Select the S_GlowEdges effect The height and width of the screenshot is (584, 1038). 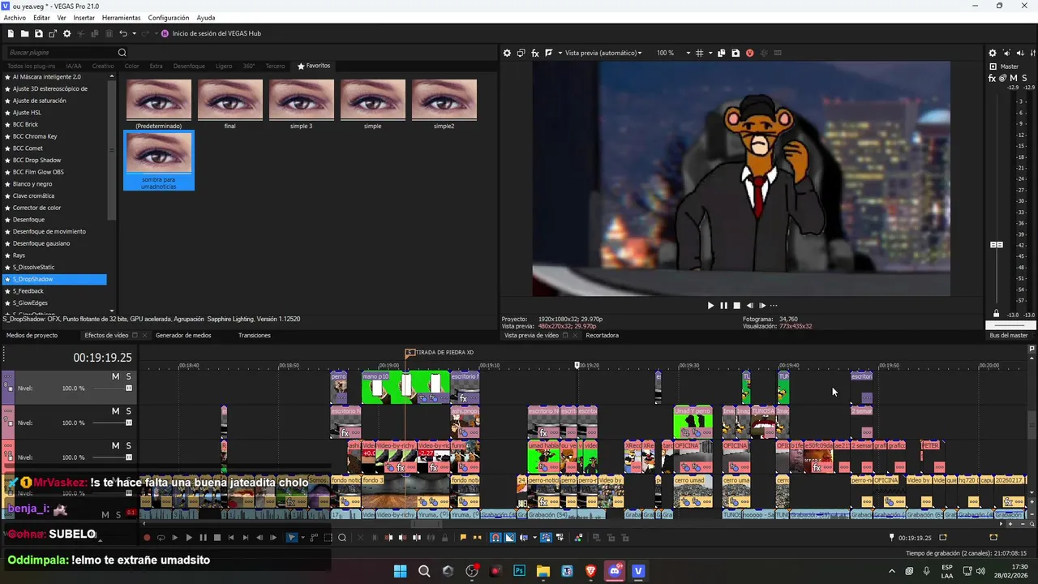click(30, 303)
